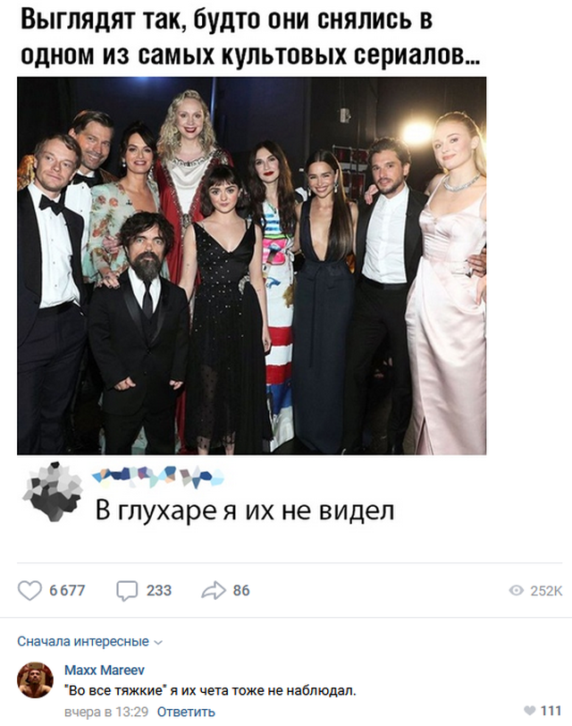Like Maxx Mareev's comment heart
This screenshot has height=726, width=572.
coord(529,710)
